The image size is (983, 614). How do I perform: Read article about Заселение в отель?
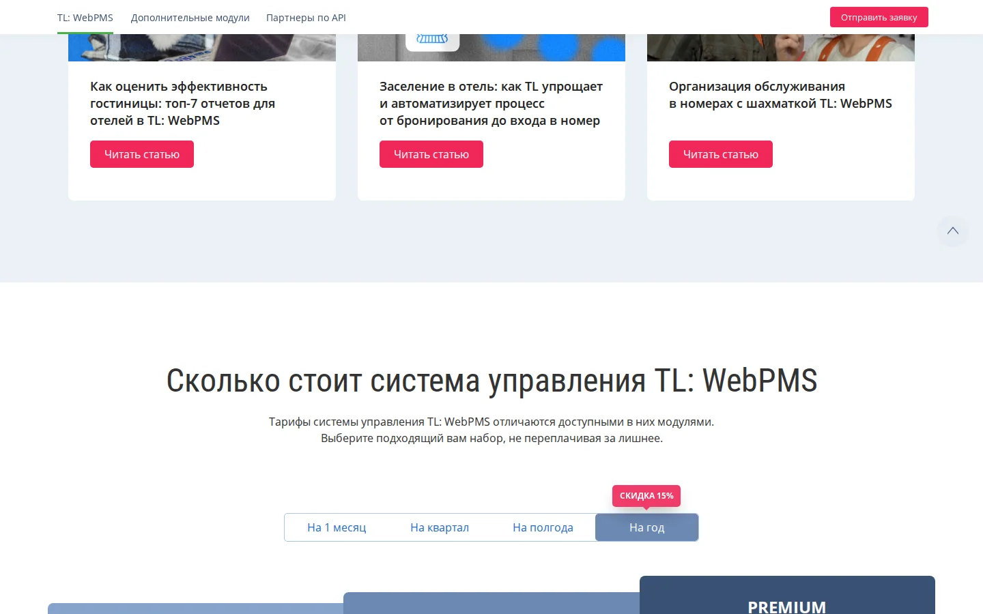point(431,154)
